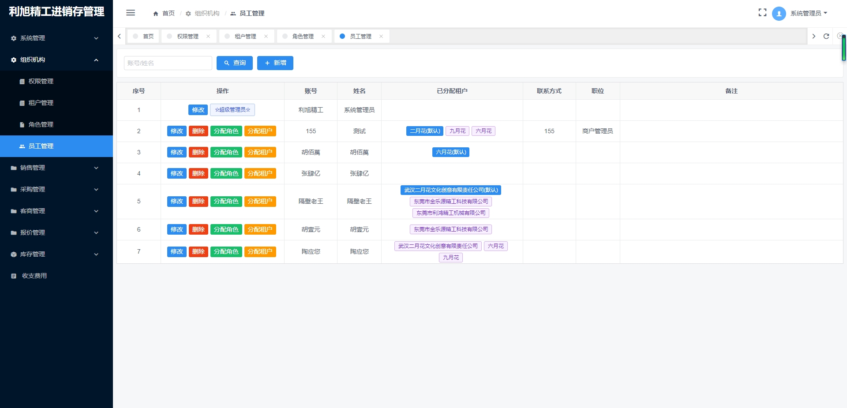Image resolution: width=847 pixels, height=408 pixels.
Task: Click the 查询 search button
Action: click(235, 63)
